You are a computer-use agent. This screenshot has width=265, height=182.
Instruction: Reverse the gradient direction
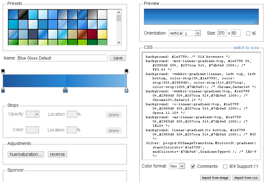[57, 154]
